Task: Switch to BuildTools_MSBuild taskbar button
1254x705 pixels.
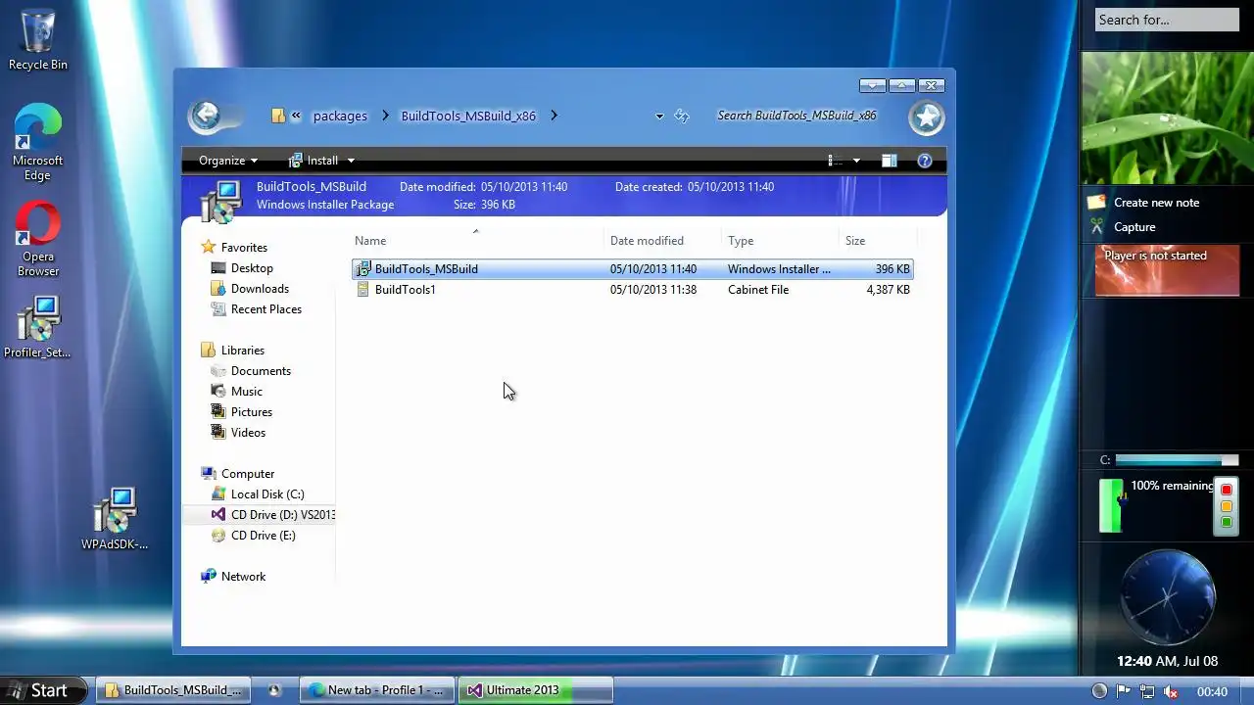Action: pos(172,690)
